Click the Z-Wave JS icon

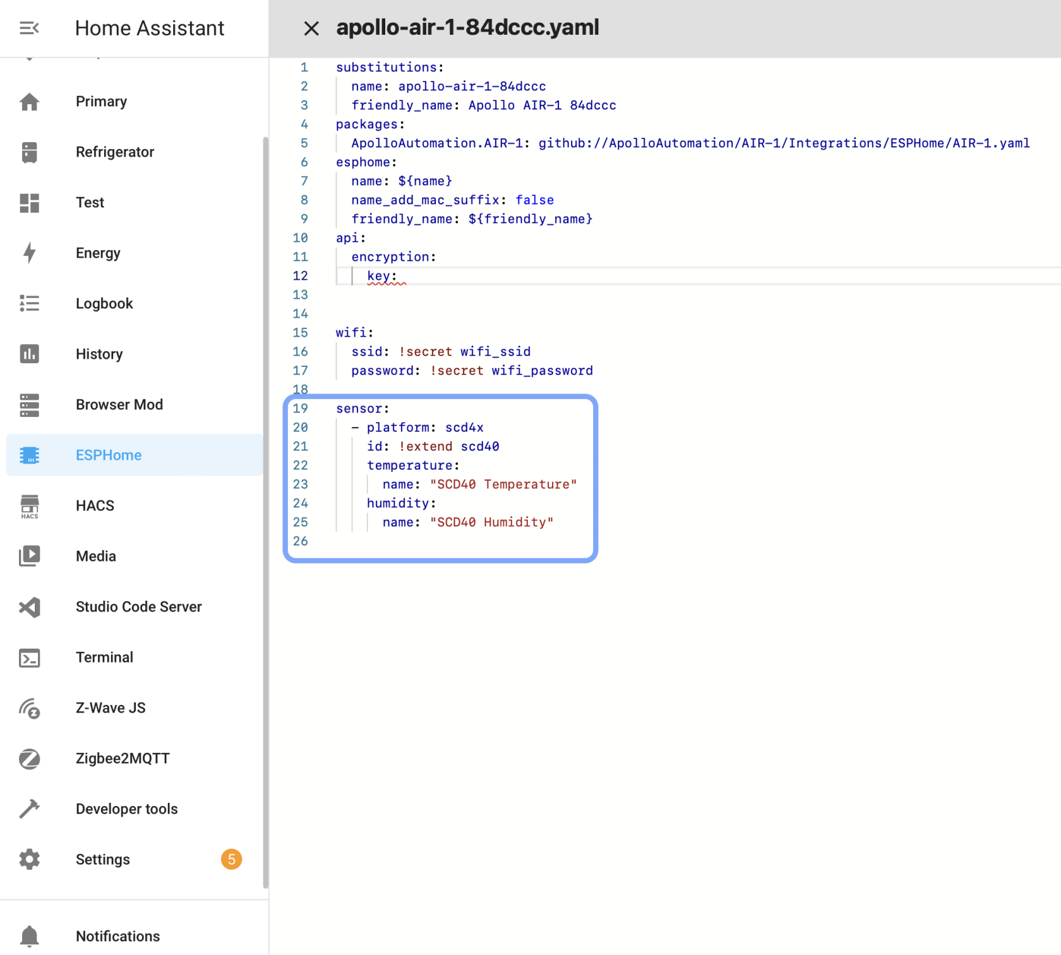point(29,709)
